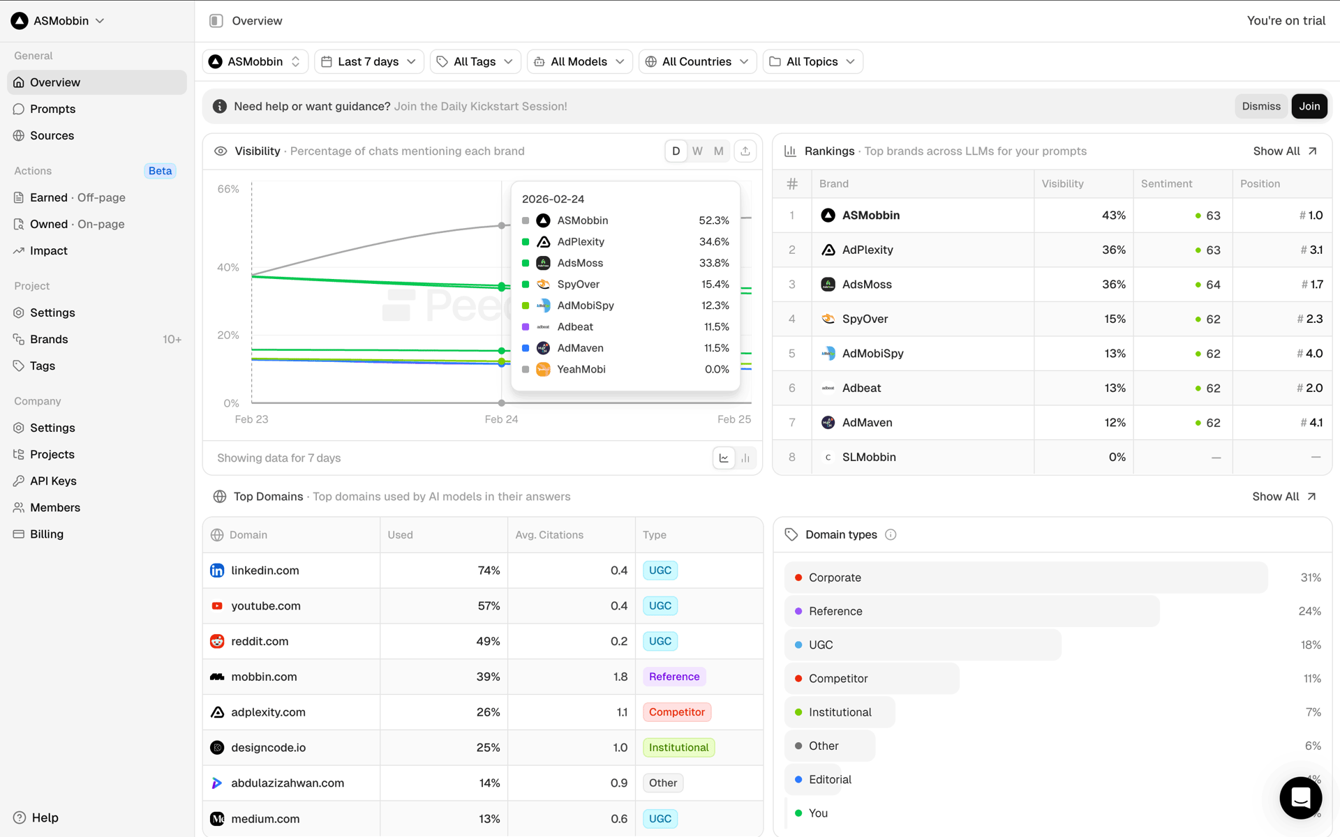This screenshot has height=837, width=1340.
Task: Click the Domain types info icon
Action: click(891, 535)
